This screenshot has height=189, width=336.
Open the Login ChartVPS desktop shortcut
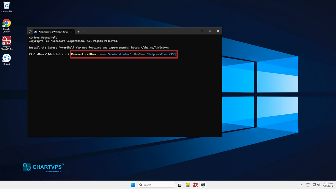pos(7,41)
